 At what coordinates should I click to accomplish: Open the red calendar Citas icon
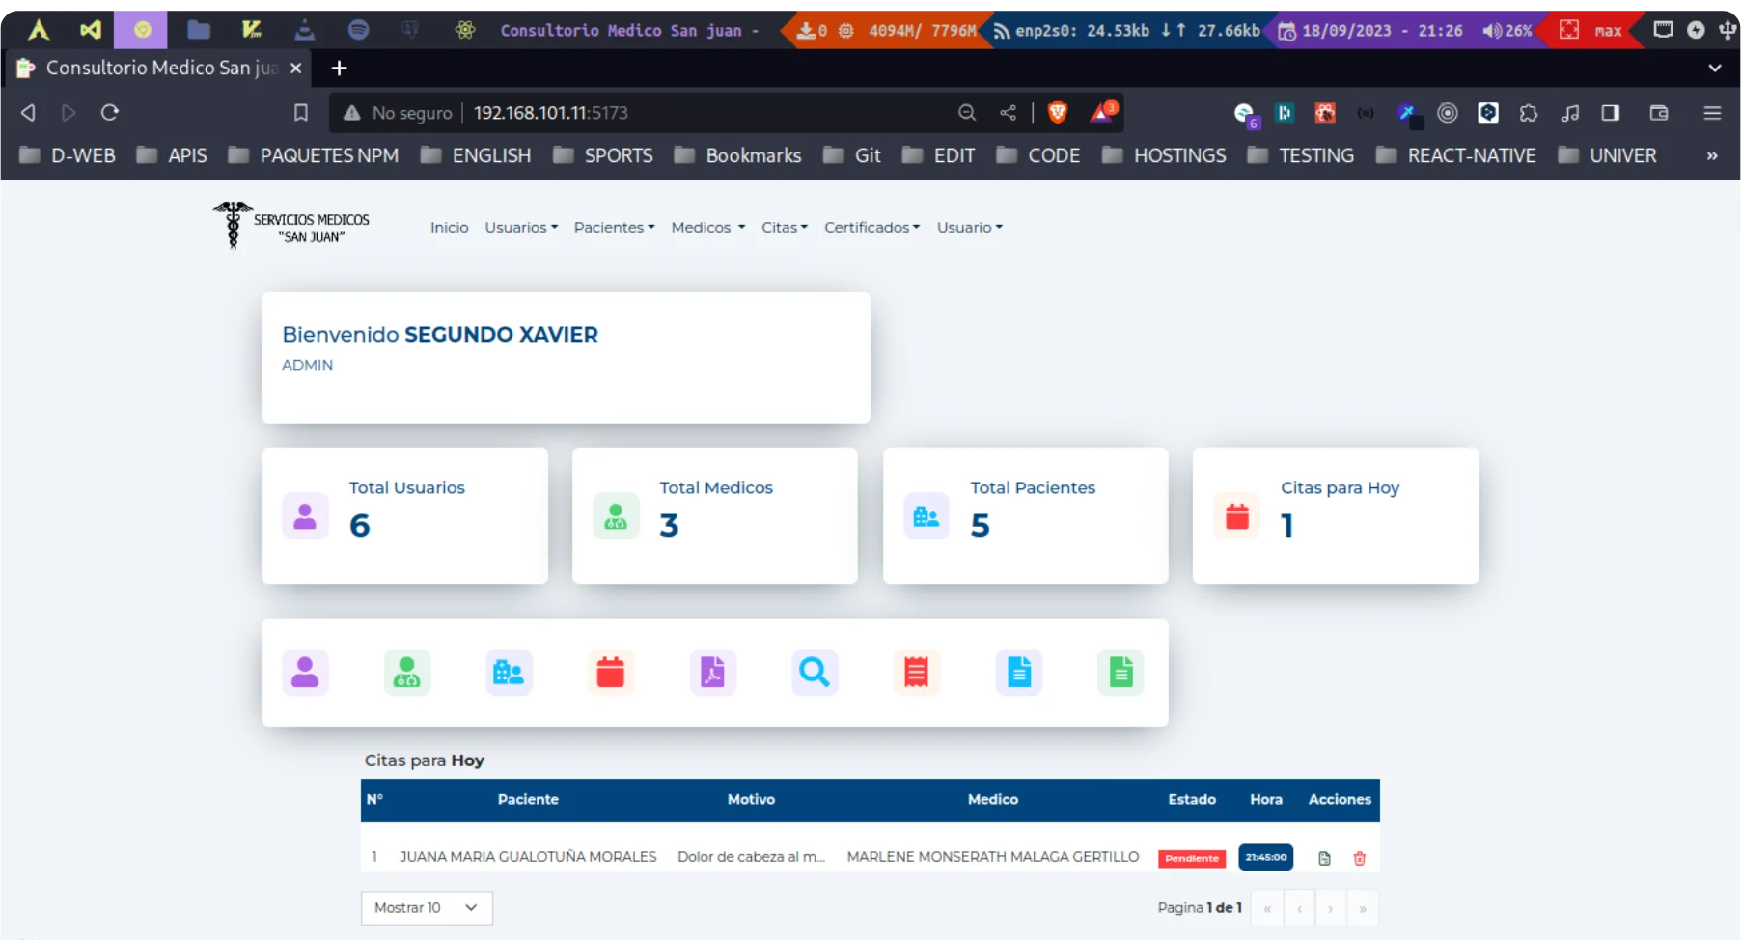[x=612, y=673]
